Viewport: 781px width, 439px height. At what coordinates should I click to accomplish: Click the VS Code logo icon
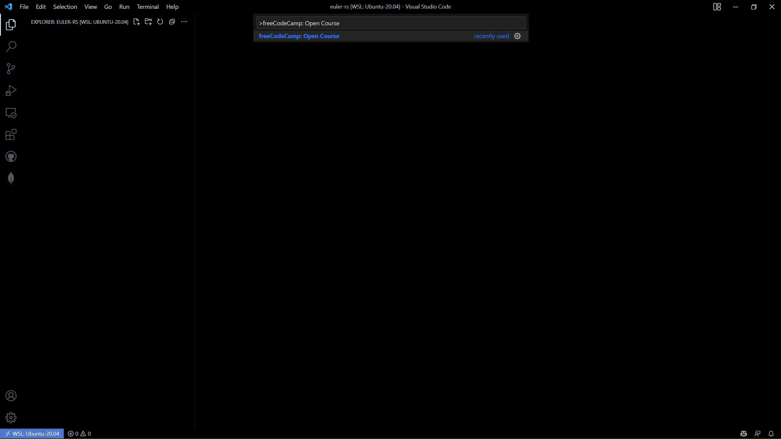click(8, 6)
